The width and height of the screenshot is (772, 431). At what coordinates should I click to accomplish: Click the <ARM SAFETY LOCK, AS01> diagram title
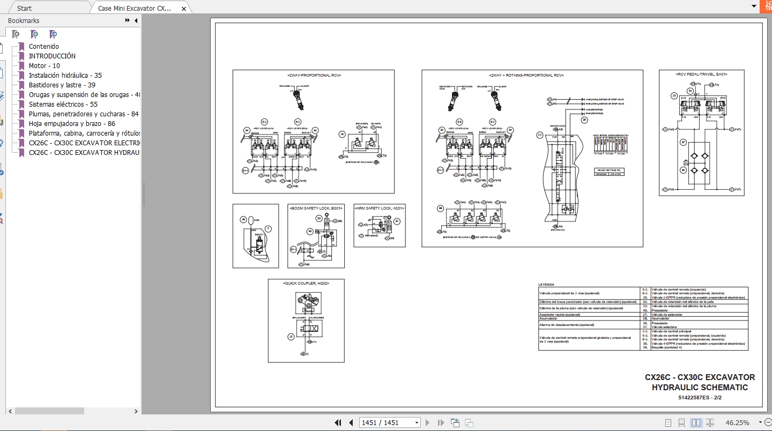click(x=380, y=207)
